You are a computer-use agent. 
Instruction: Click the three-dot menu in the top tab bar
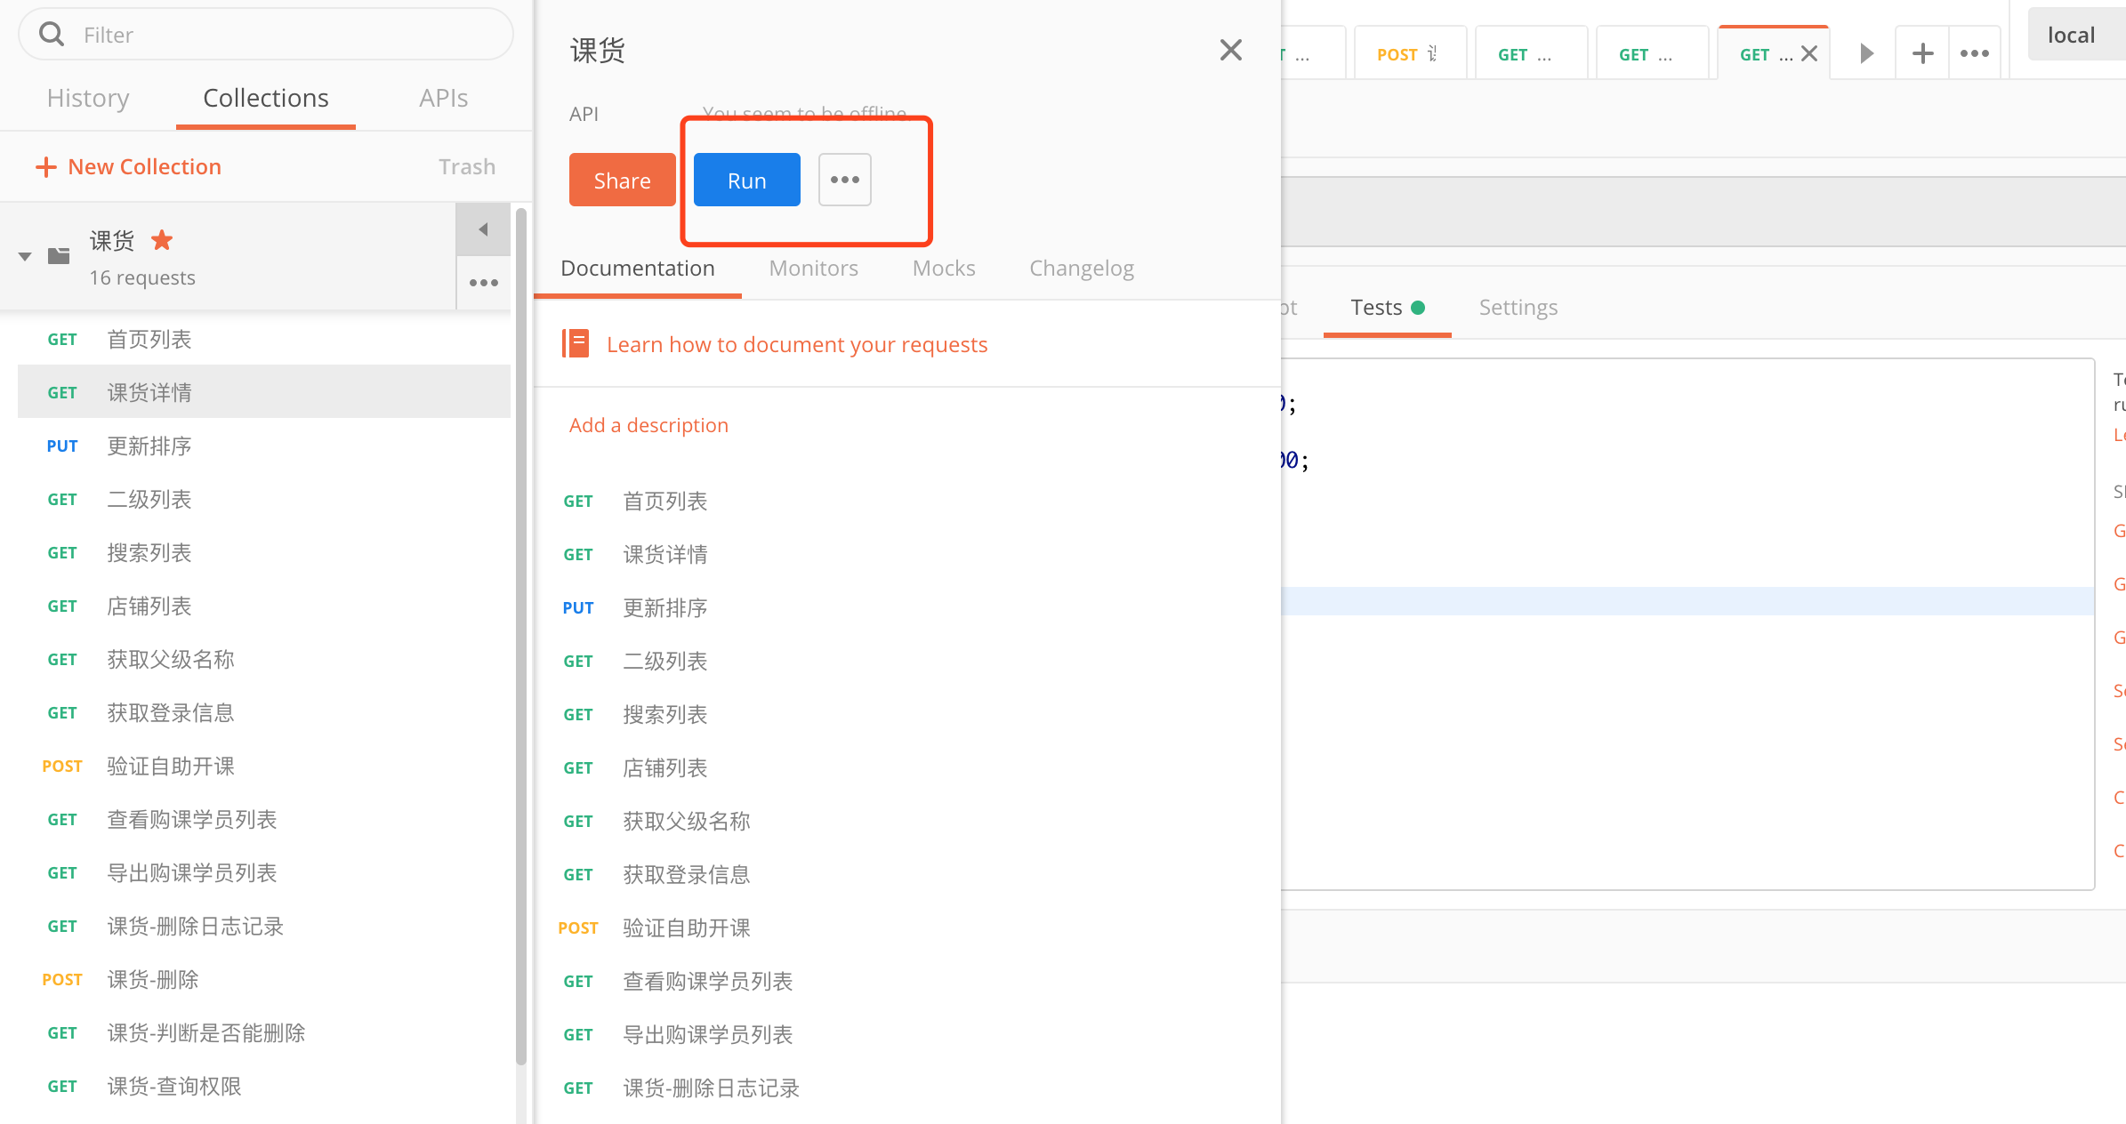tap(1976, 53)
